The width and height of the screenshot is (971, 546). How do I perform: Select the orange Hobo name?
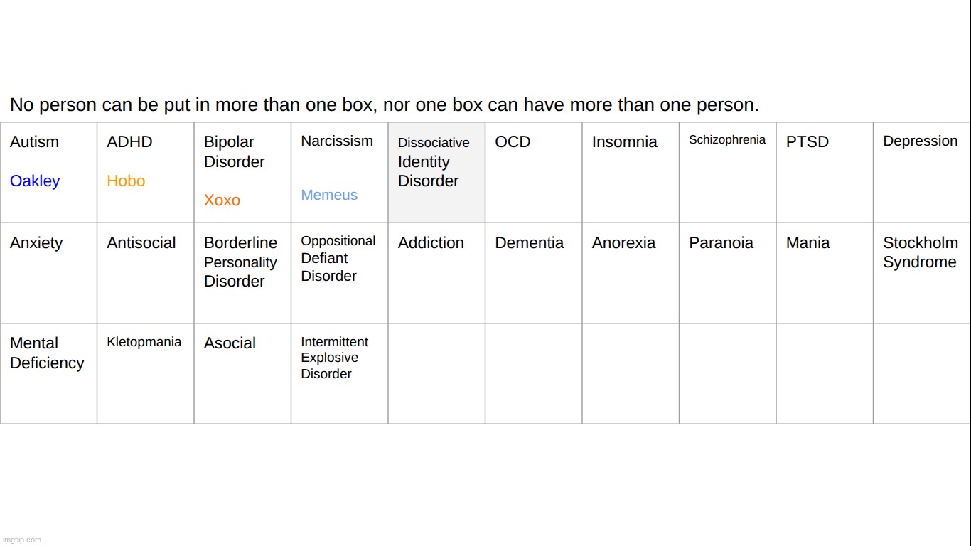126,181
